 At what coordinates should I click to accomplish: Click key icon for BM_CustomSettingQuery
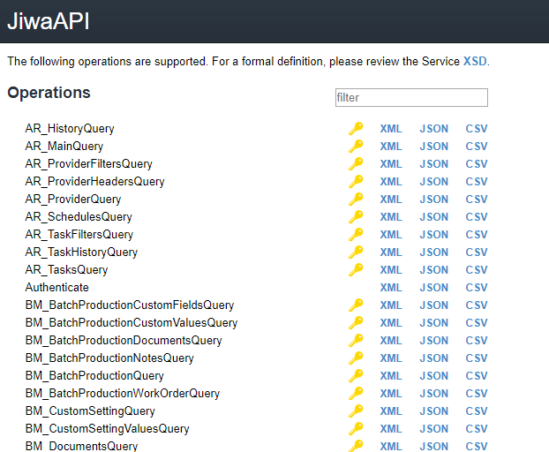[356, 411]
